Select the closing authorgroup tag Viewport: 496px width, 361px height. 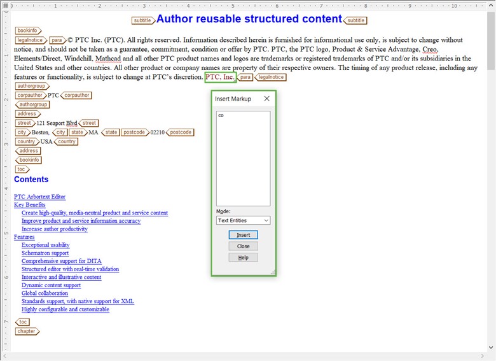pyautogui.click(x=32, y=104)
